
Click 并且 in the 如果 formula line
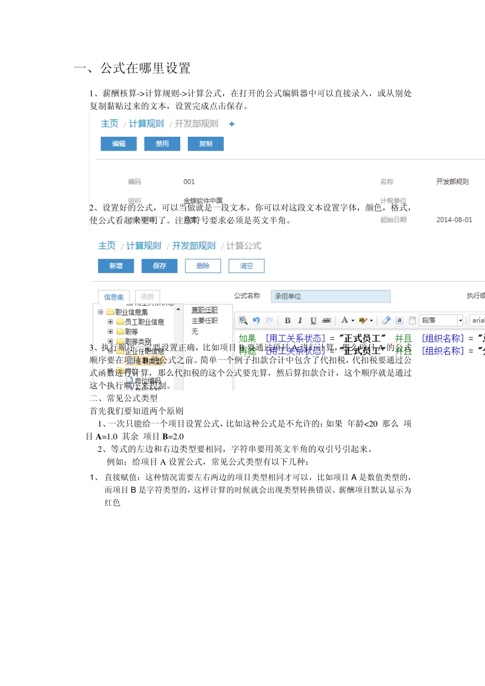[403, 338]
